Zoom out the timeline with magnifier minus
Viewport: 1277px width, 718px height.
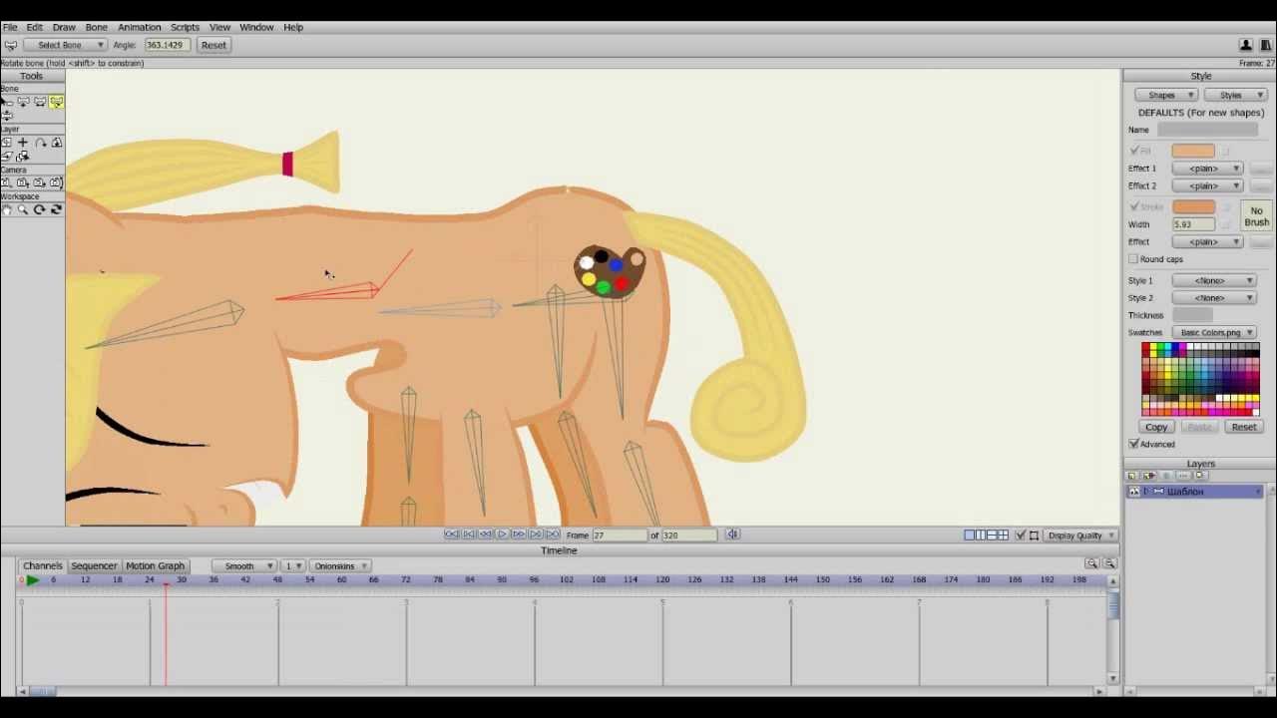click(x=1109, y=563)
